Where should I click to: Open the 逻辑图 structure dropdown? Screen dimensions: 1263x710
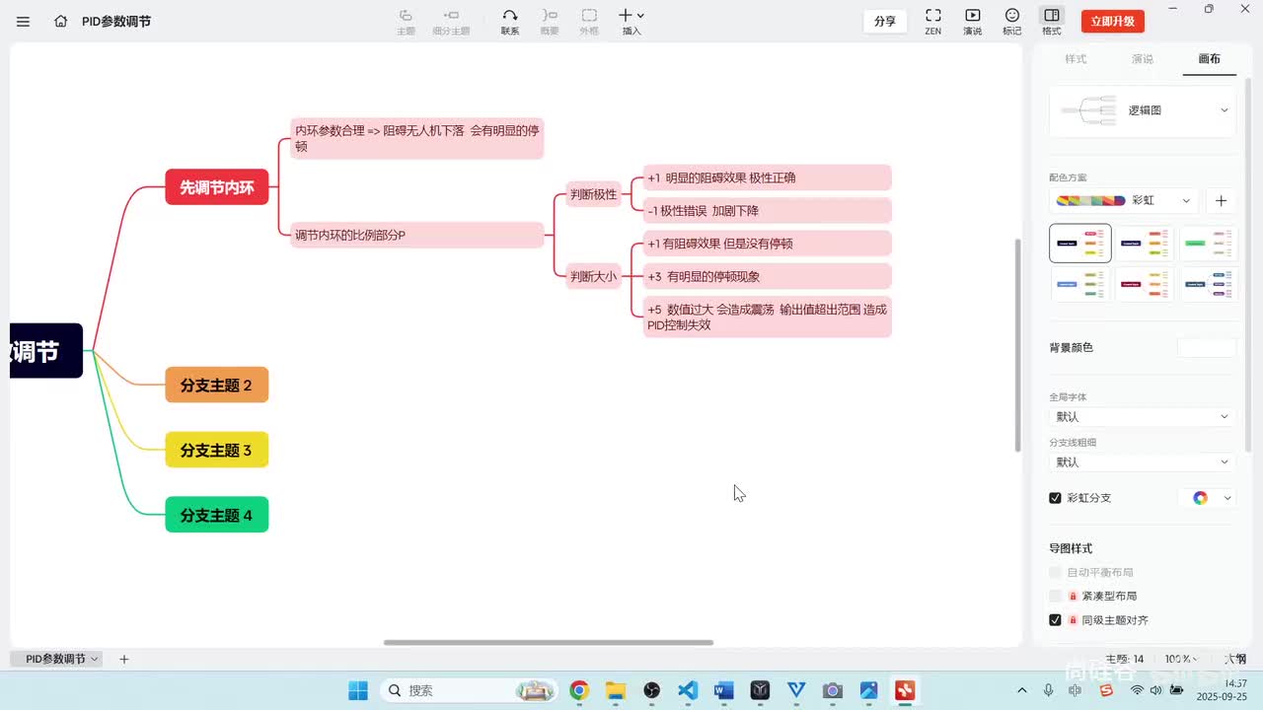click(x=1143, y=110)
